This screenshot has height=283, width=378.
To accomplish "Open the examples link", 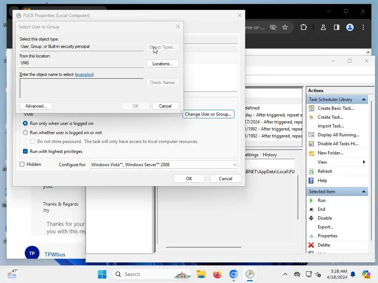I will click(x=84, y=74).
